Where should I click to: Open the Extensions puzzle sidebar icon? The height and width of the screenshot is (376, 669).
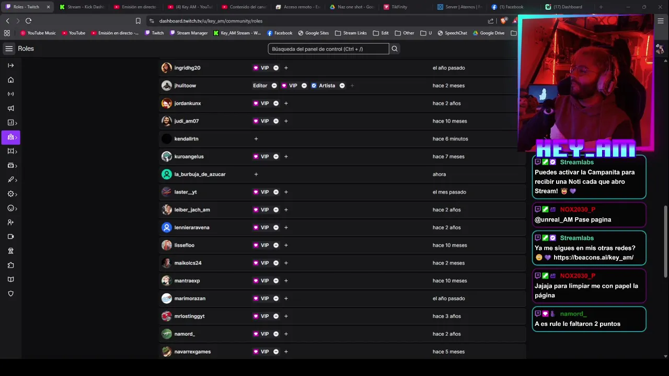[x=10, y=265]
